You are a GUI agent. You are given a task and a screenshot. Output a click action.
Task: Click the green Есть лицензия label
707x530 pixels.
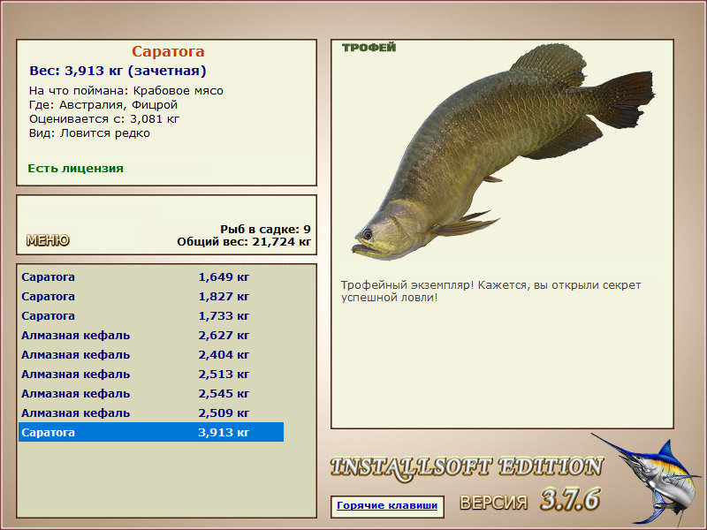click(x=75, y=169)
